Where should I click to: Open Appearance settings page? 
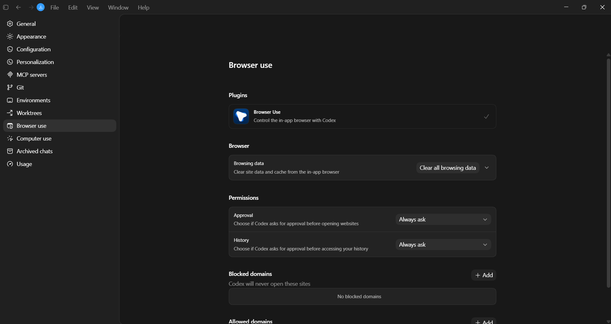pyautogui.click(x=60, y=37)
